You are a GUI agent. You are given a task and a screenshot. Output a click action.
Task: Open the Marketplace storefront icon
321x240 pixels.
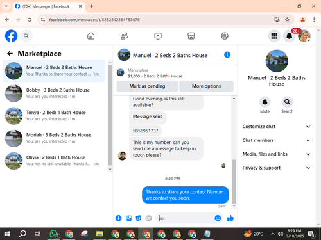tap(191, 36)
